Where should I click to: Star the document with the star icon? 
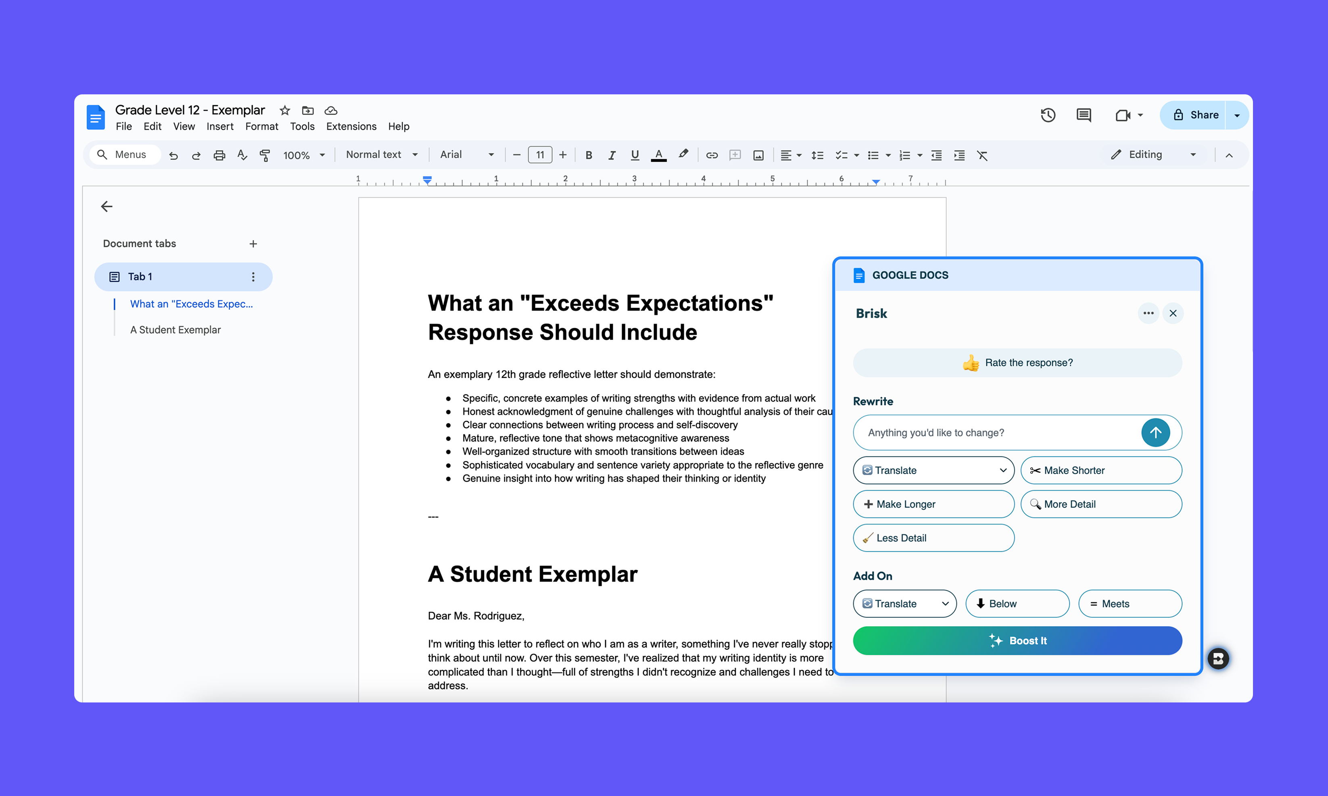click(284, 110)
